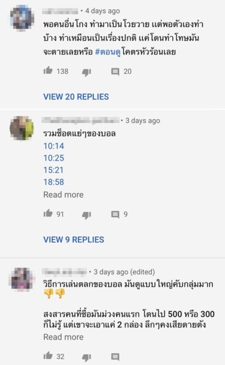This screenshot has width=225, height=365.
Task: Tap reply icon on the edited comment
Action: 115,357
